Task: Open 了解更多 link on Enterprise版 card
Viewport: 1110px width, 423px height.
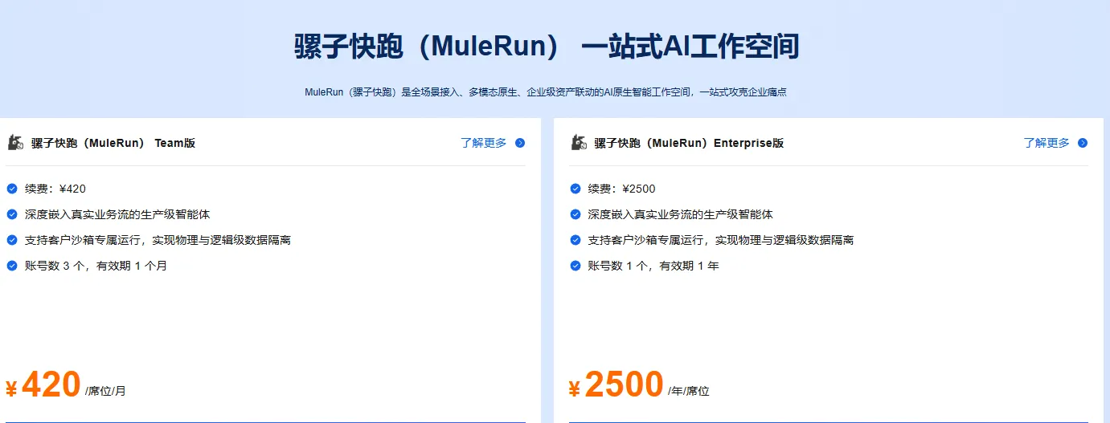Action: point(1047,143)
